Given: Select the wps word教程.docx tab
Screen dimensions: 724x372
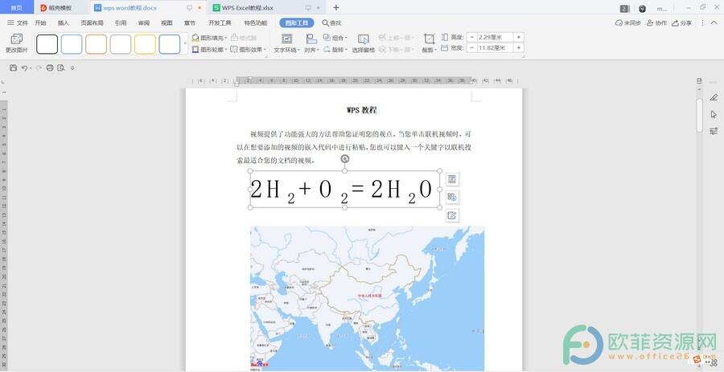Looking at the screenshot, I should click(x=148, y=8).
